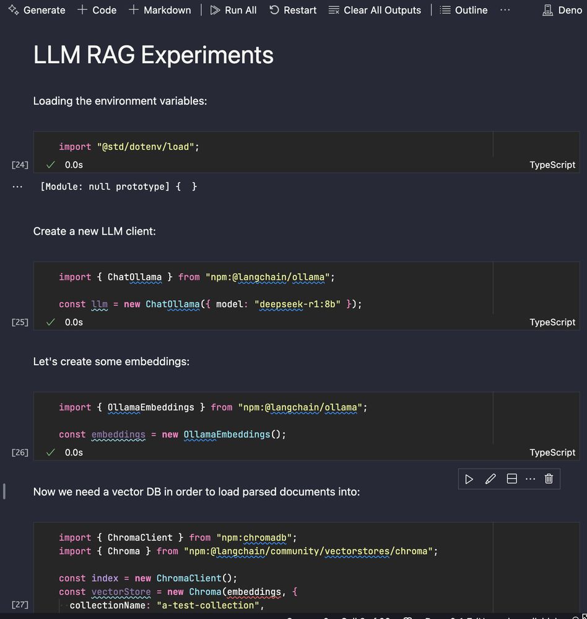Run All notebook cells
This screenshot has height=619, width=587.
[233, 10]
